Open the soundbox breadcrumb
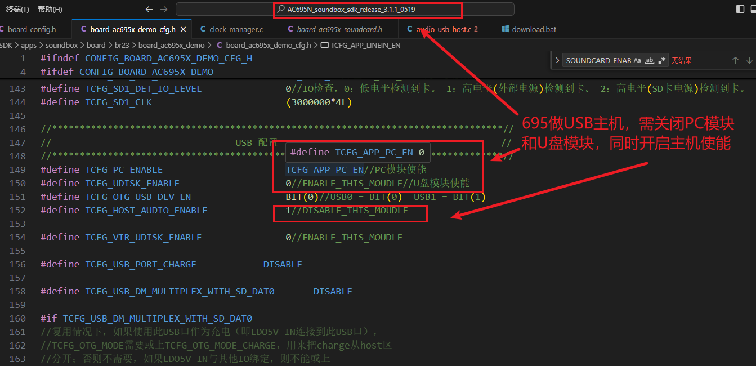 point(62,45)
